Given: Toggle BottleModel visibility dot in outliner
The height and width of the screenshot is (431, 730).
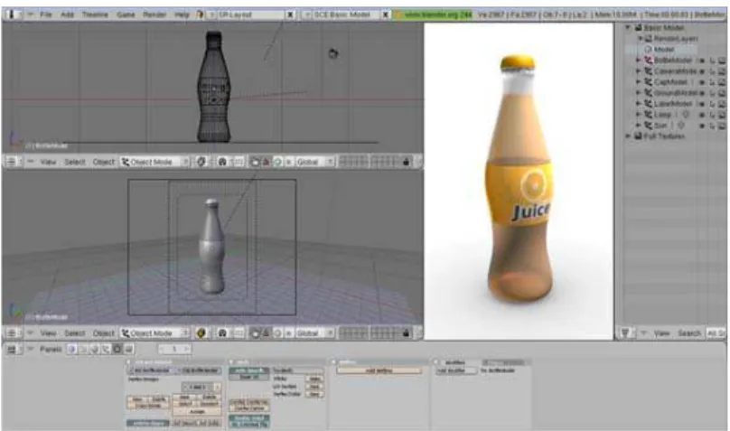Looking at the screenshot, I should click(703, 61).
